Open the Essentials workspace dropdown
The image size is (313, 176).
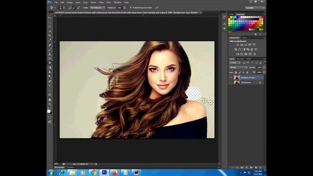[x=255, y=8]
